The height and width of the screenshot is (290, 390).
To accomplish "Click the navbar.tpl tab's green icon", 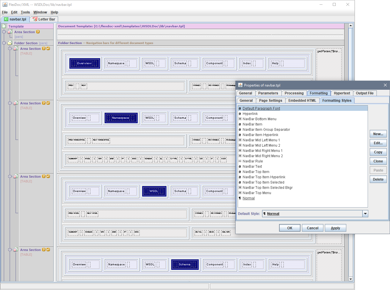I will click(6, 19).
